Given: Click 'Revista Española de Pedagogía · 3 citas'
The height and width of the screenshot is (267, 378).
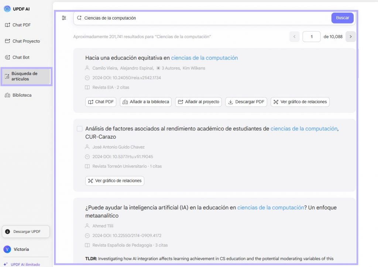Looking at the screenshot, I should [130, 245].
